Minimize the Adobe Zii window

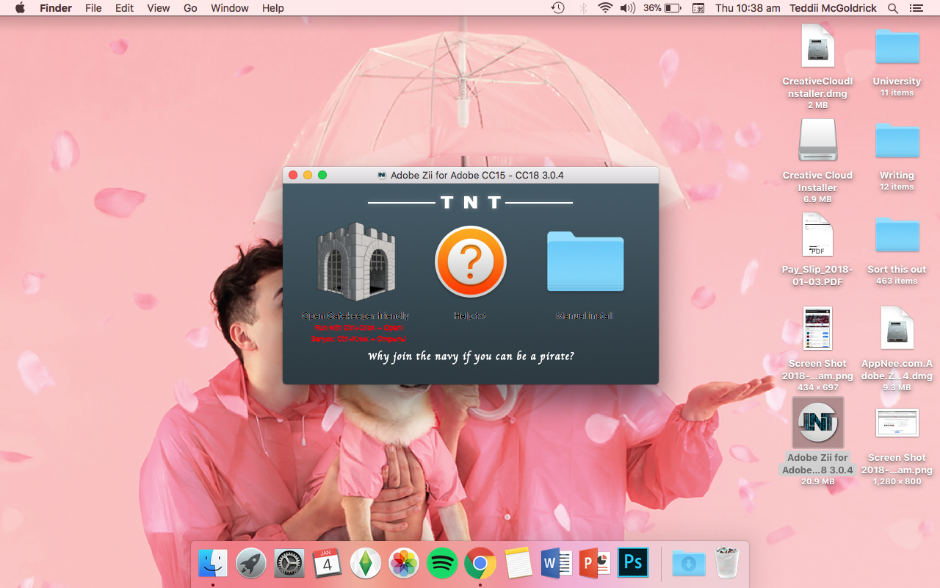tap(307, 175)
